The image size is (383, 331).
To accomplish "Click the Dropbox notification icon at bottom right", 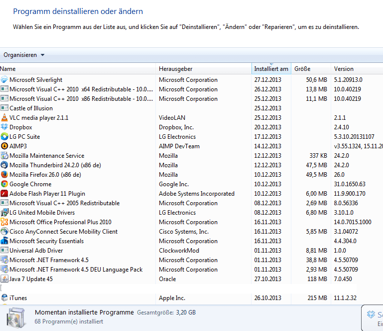I will (371, 314).
